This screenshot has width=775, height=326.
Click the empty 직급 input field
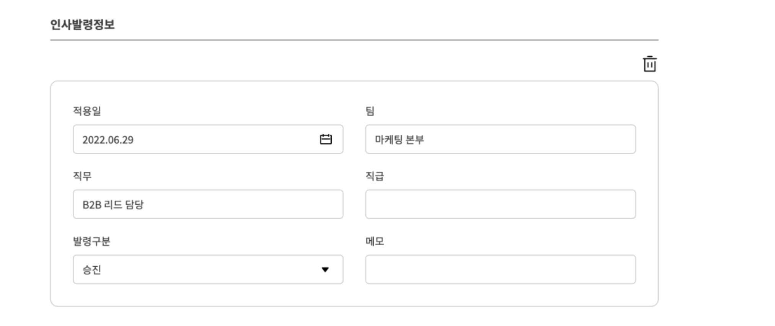coord(500,204)
